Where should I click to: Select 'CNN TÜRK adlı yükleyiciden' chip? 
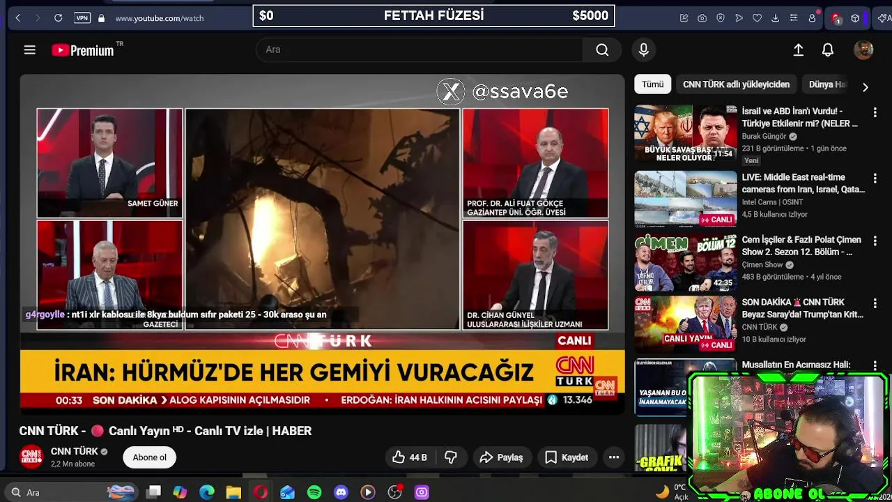[736, 84]
